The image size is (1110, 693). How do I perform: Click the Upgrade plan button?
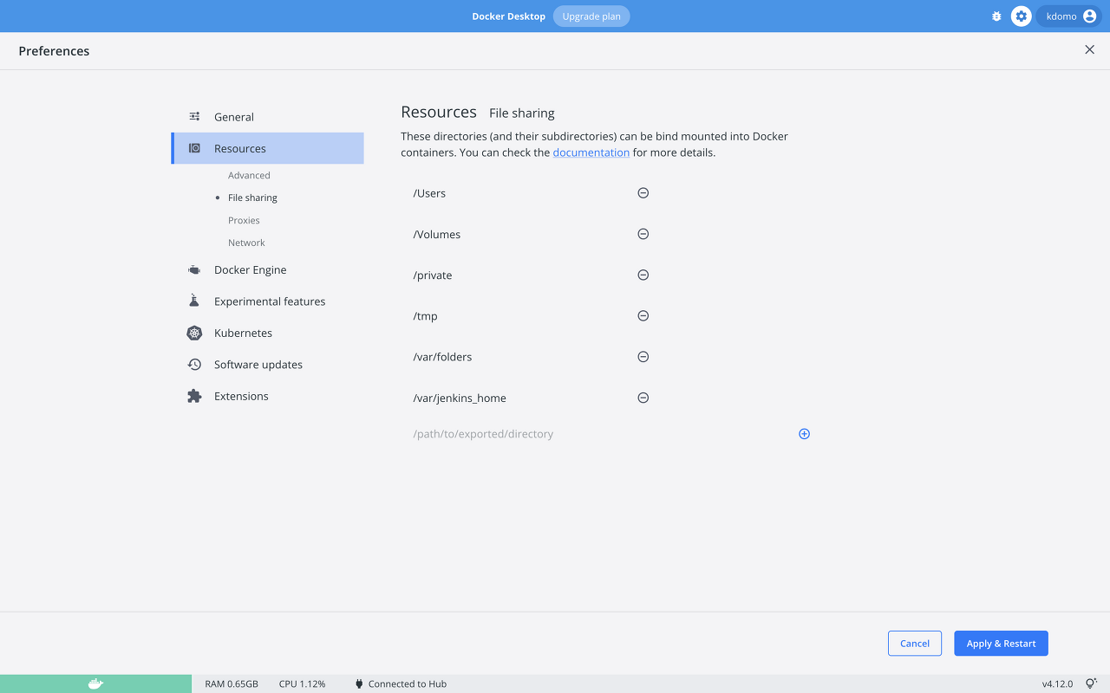[591, 16]
